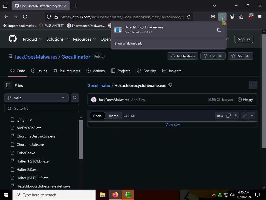Reload the page with the refresh icon
Image resolution: width=266 pixels, height=200 pixels.
click(x=25, y=17)
